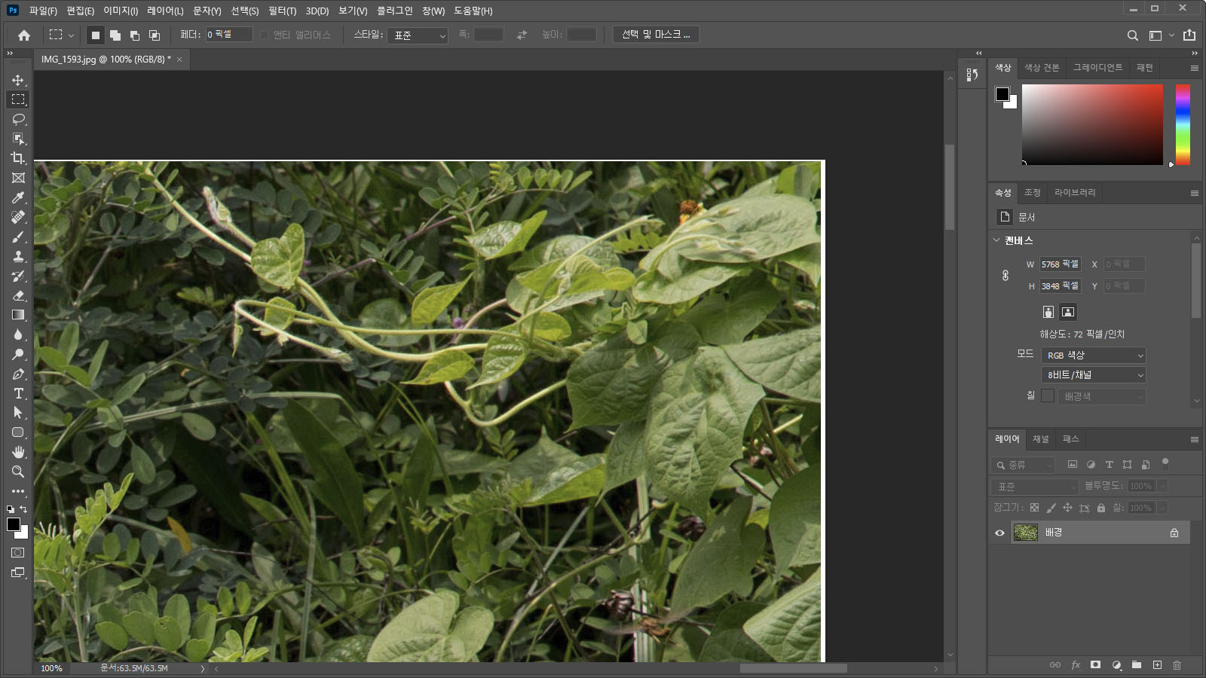This screenshot has width=1206, height=678.
Task: Create new adjustment layer icon
Action: point(1116,664)
